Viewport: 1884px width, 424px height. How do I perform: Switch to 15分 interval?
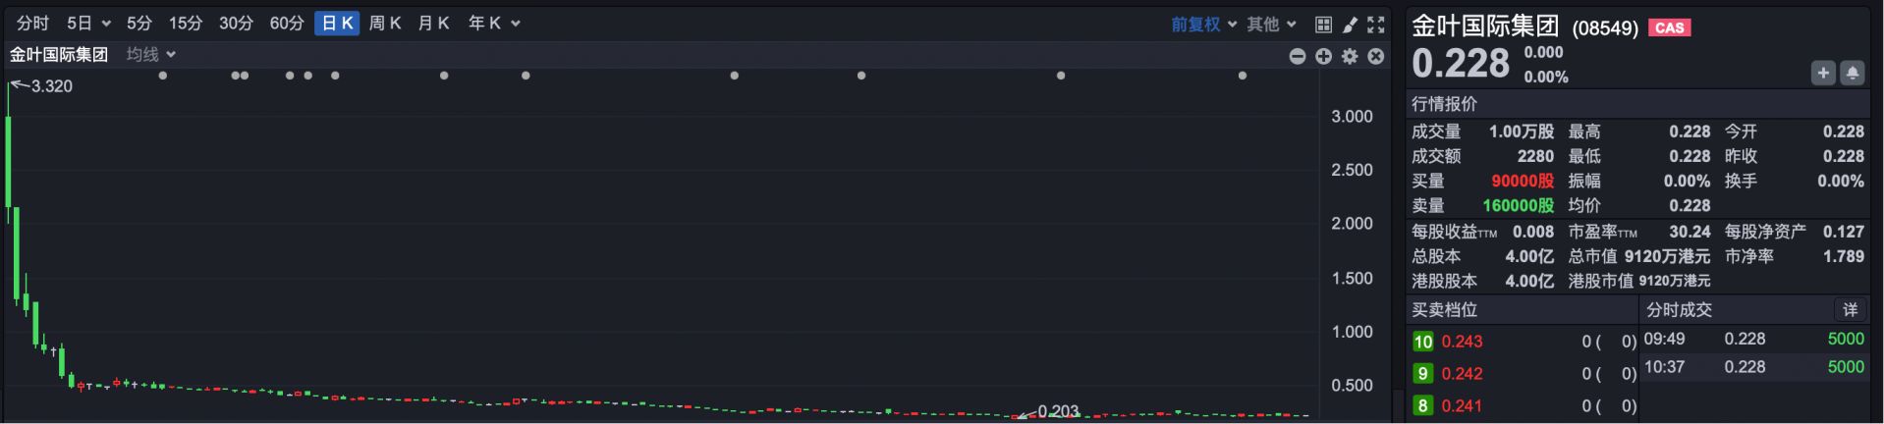point(186,24)
